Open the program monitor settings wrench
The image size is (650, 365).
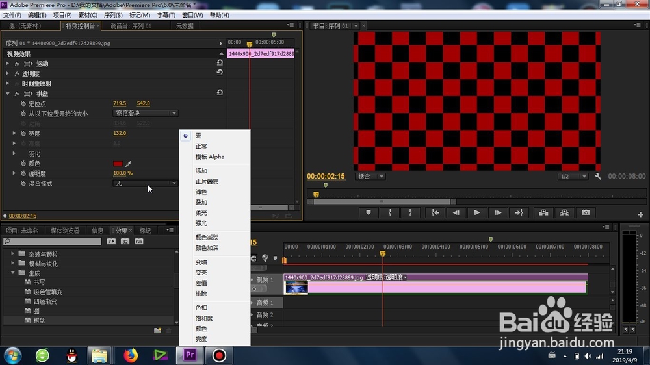598,176
